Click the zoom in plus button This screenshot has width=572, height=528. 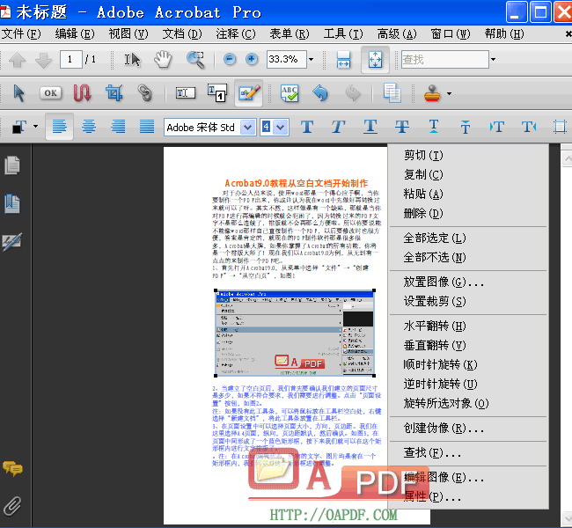(252, 59)
